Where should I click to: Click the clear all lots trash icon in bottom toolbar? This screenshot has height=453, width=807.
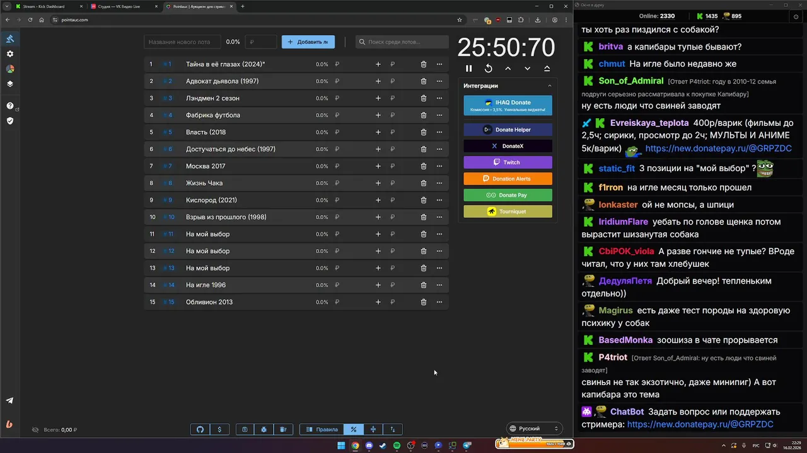pos(283,429)
